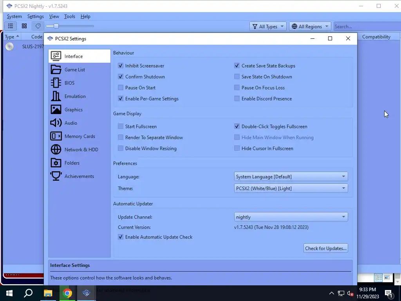This screenshot has height=301, width=401.
Task: Sort by Compatibility column header
Action: coord(376,37)
